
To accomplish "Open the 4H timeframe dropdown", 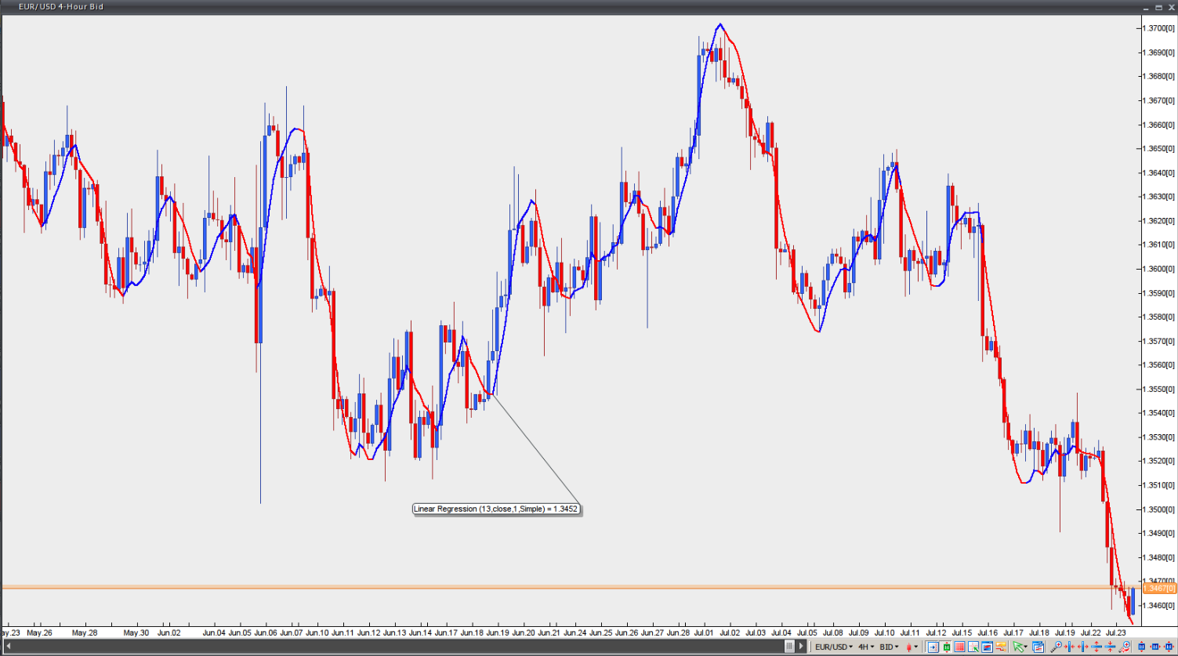I will [864, 647].
